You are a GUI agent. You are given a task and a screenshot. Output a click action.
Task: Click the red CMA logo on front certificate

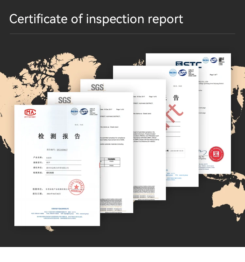click(x=30, y=112)
